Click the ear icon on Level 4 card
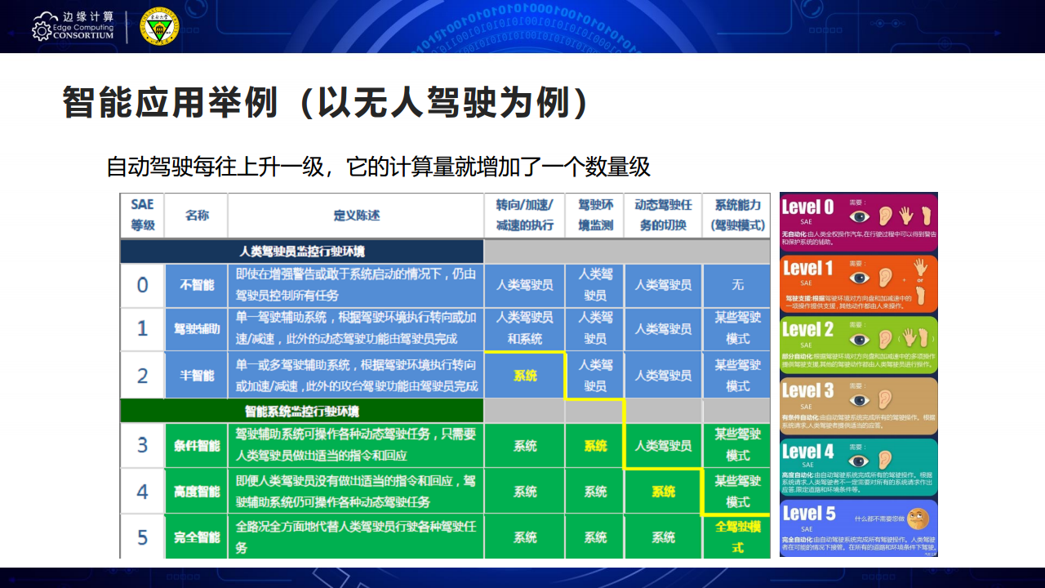 tap(885, 461)
